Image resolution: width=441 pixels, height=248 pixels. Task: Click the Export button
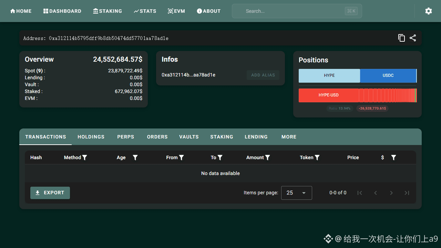tap(50, 193)
